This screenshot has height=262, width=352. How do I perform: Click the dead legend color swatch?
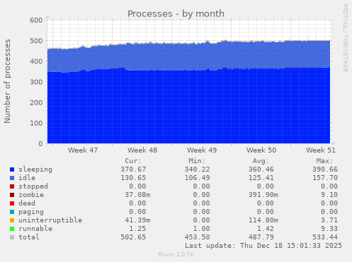click(12, 203)
